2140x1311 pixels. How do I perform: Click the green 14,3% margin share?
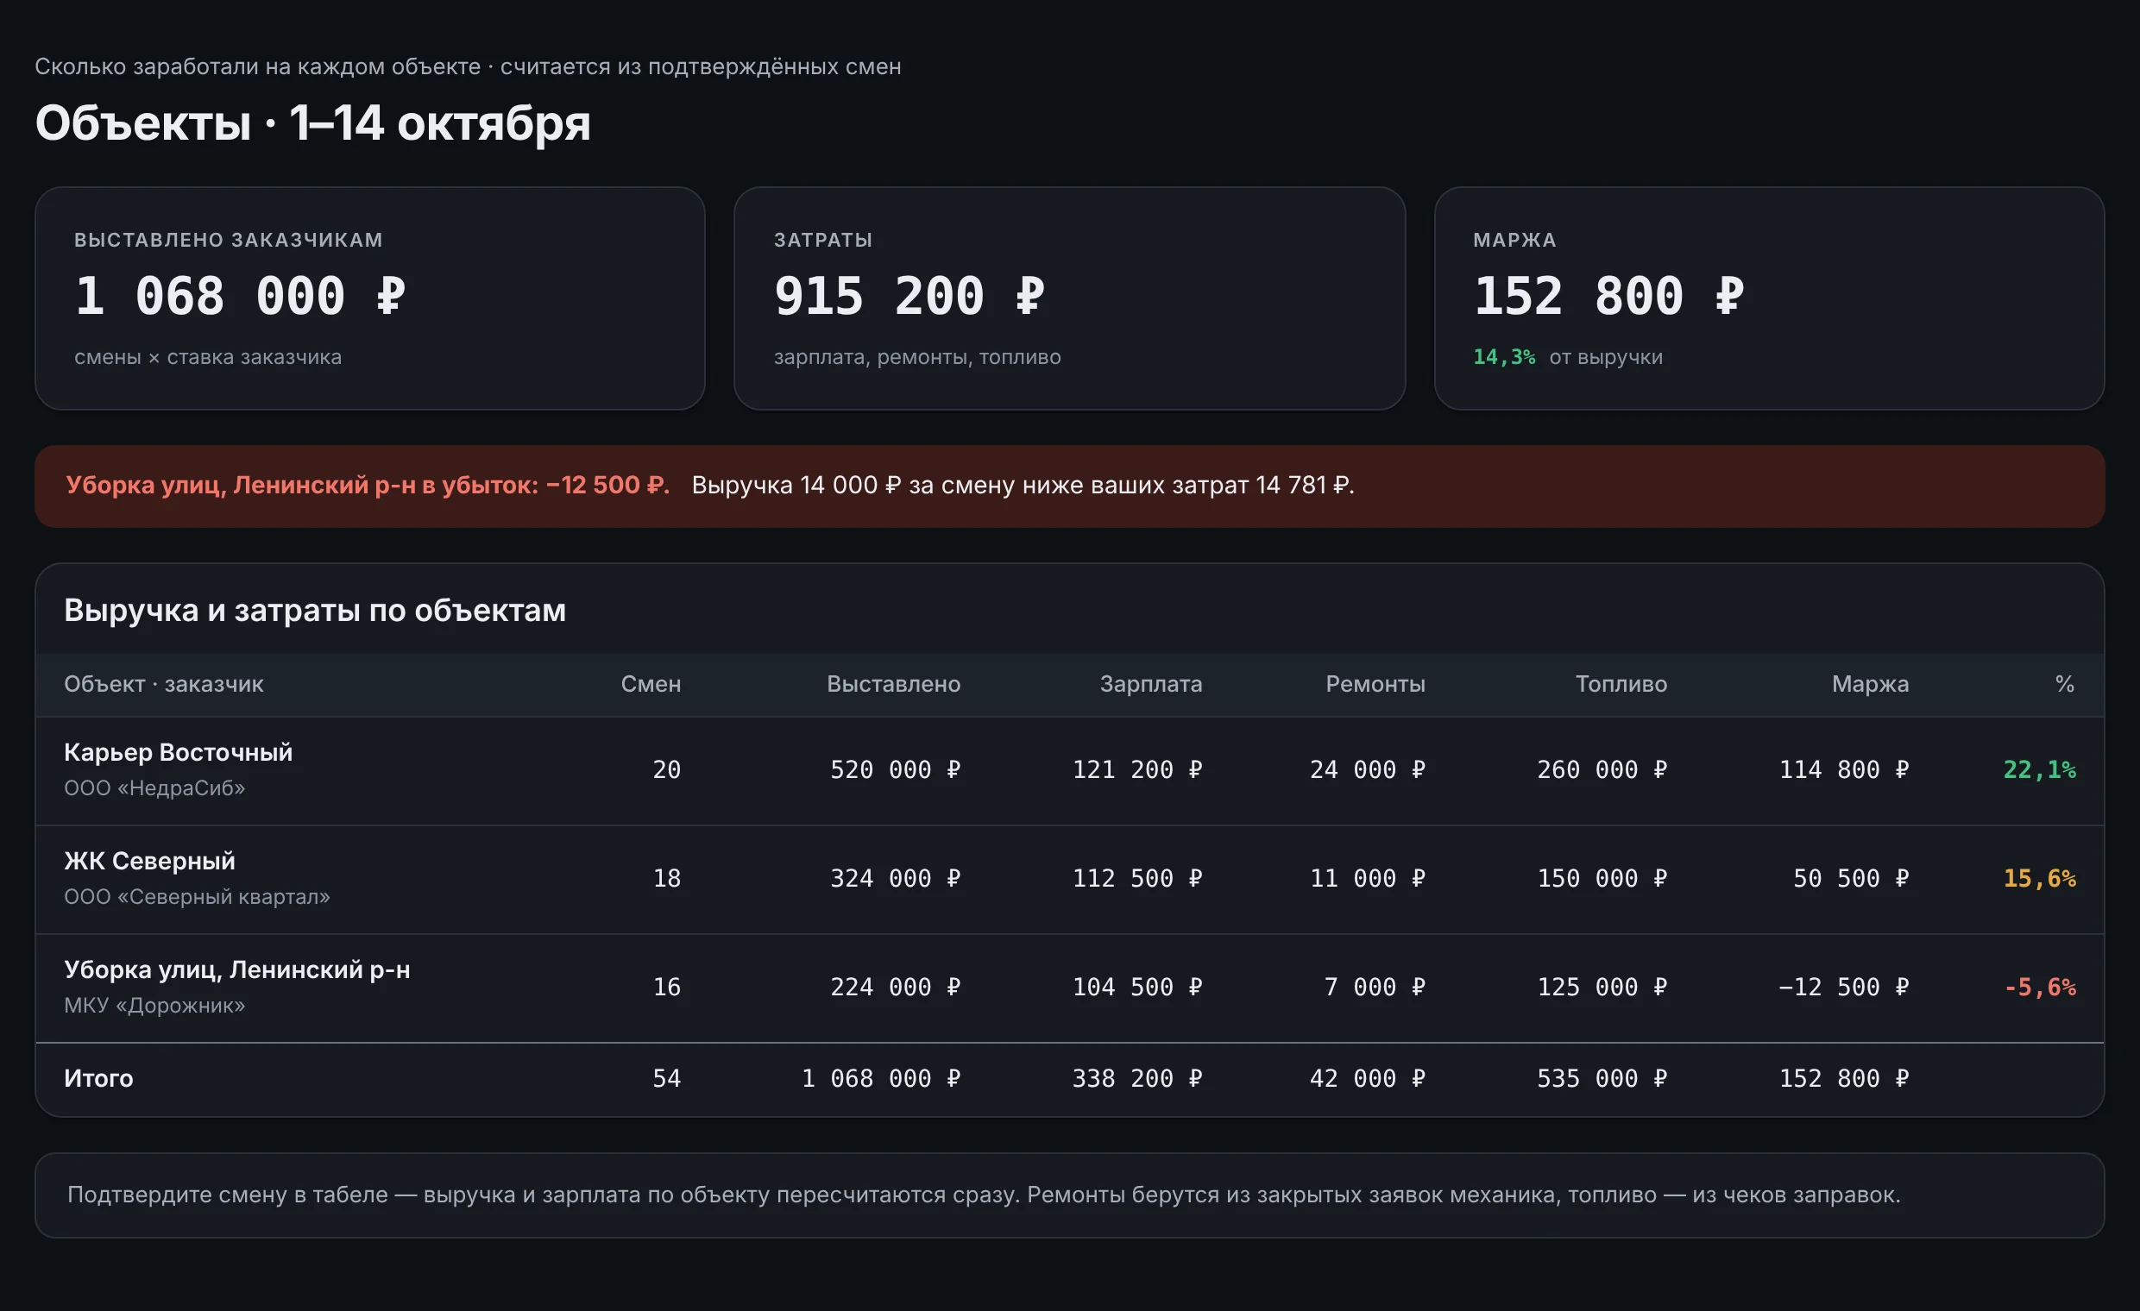(1503, 357)
